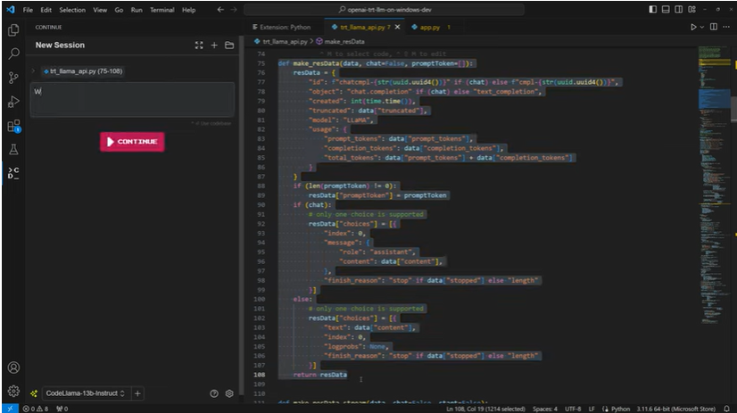This screenshot has height=413, width=737.
Task: Toggle the bottom panel layout button
Action: 666,10
